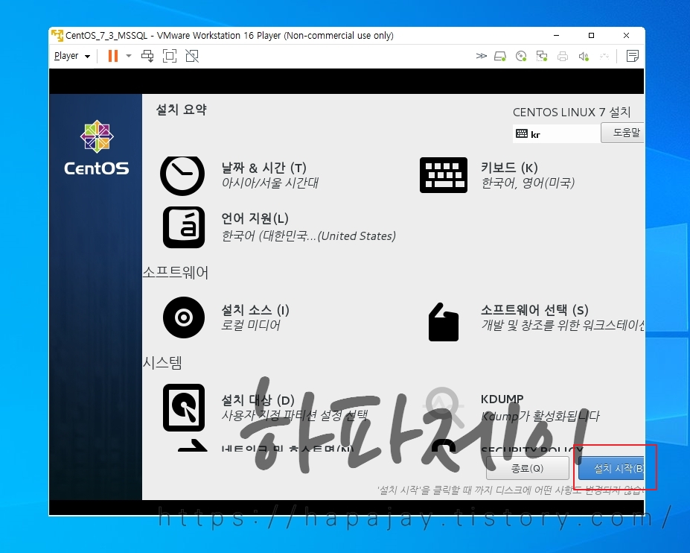Viewport: 690px width, 553px height.
Task: Open Software Selection package icon
Action: click(444, 322)
